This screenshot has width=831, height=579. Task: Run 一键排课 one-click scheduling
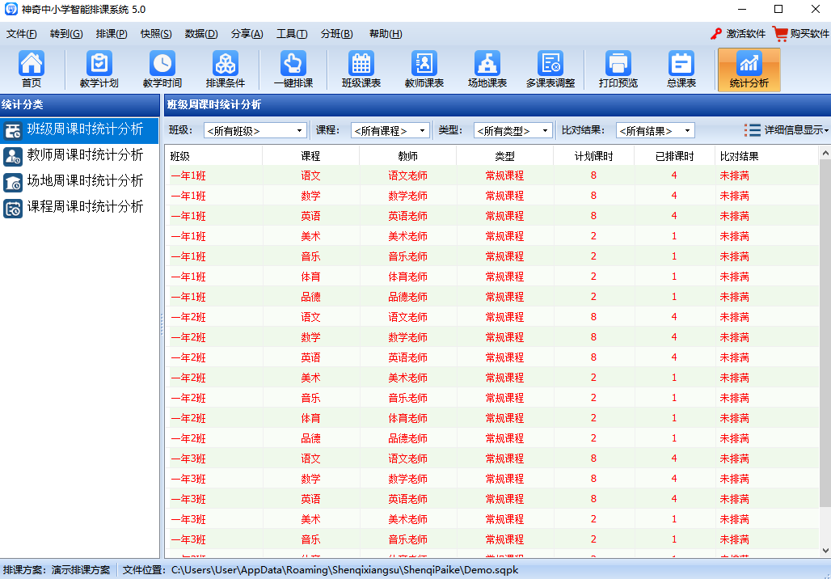pos(293,70)
